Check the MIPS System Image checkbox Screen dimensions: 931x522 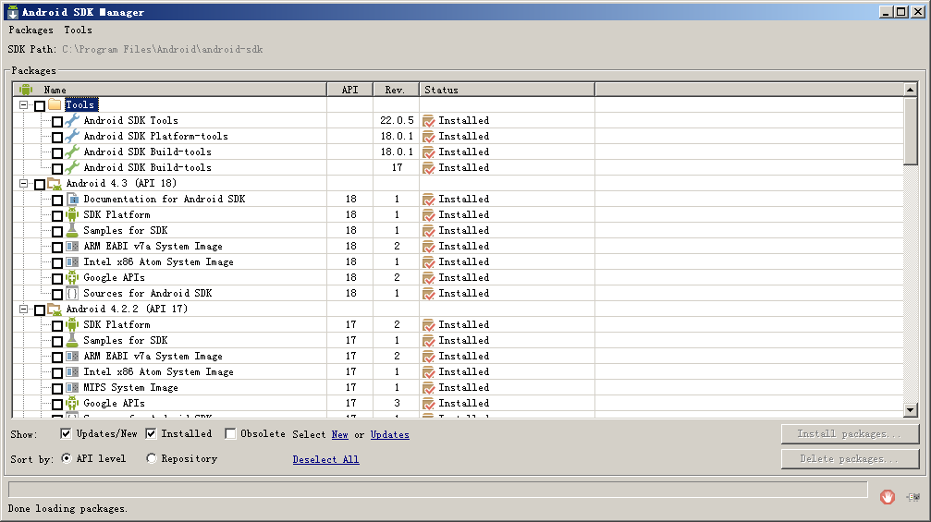tap(57, 389)
